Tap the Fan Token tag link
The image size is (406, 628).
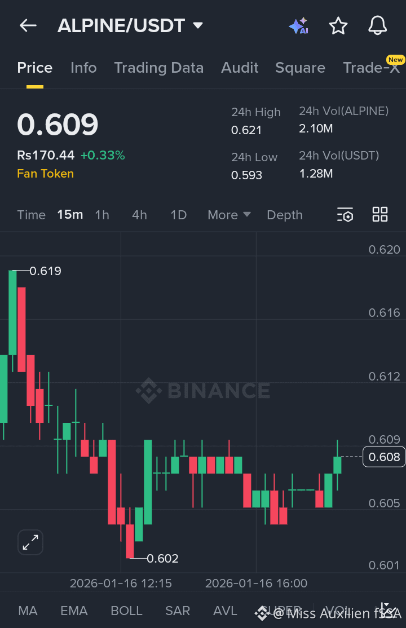[45, 174]
